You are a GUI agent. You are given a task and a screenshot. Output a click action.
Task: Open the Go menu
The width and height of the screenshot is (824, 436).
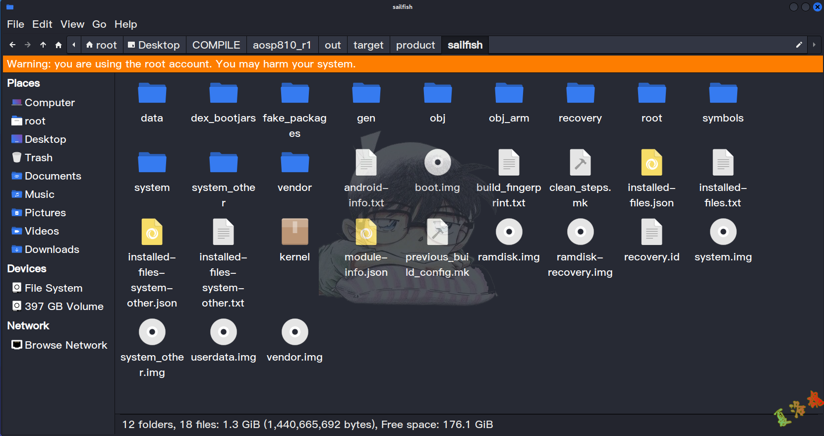99,24
